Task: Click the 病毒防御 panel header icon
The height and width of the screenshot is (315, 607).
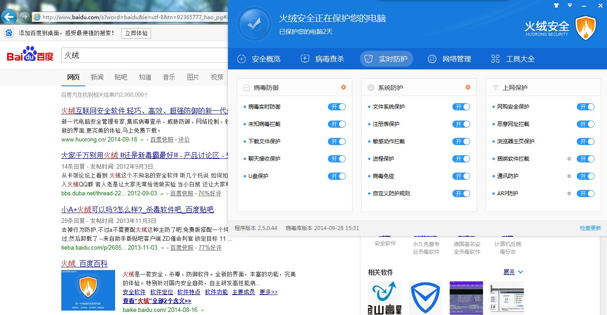Action: point(247,88)
